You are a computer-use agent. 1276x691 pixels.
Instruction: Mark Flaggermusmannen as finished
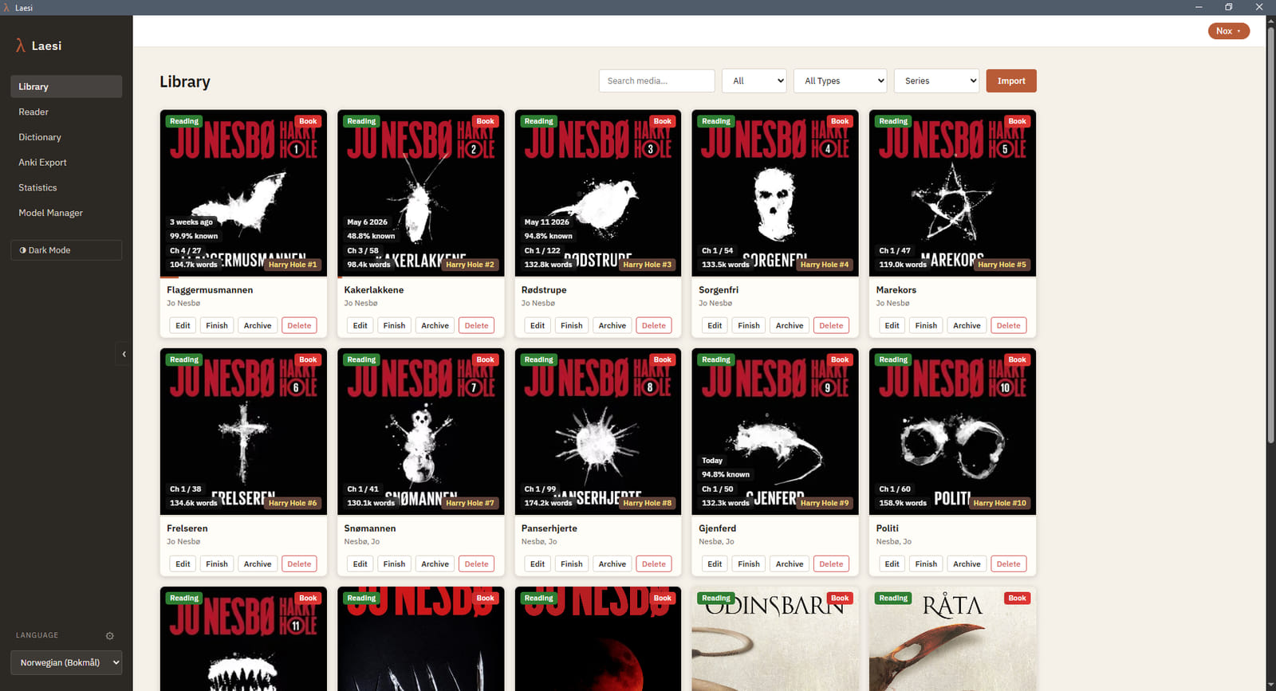point(217,325)
